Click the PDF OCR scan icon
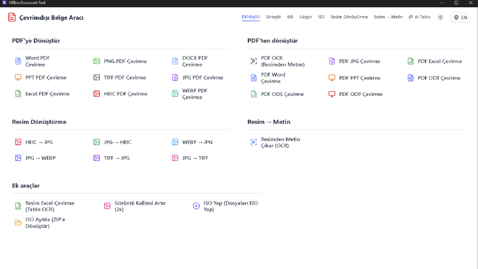 [254, 61]
